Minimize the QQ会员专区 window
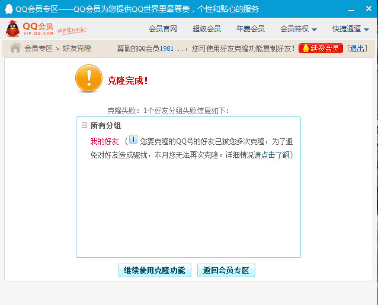The image size is (378, 305). 351,9
